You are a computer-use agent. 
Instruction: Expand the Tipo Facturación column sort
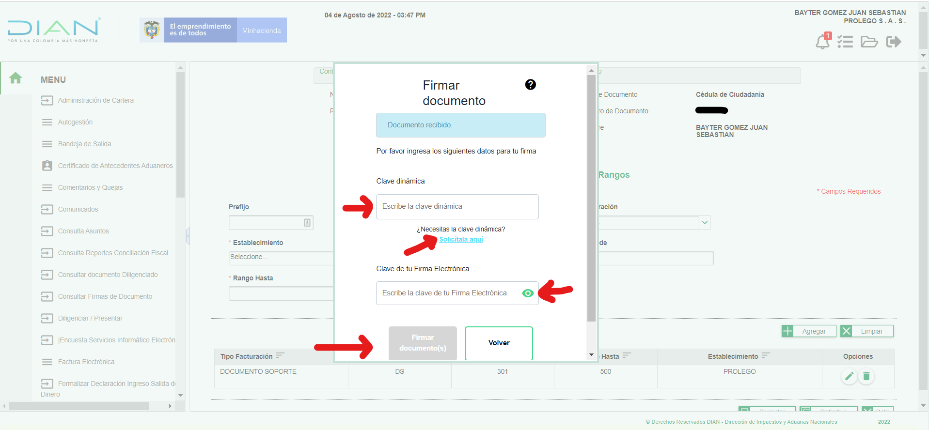click(280, 356)
